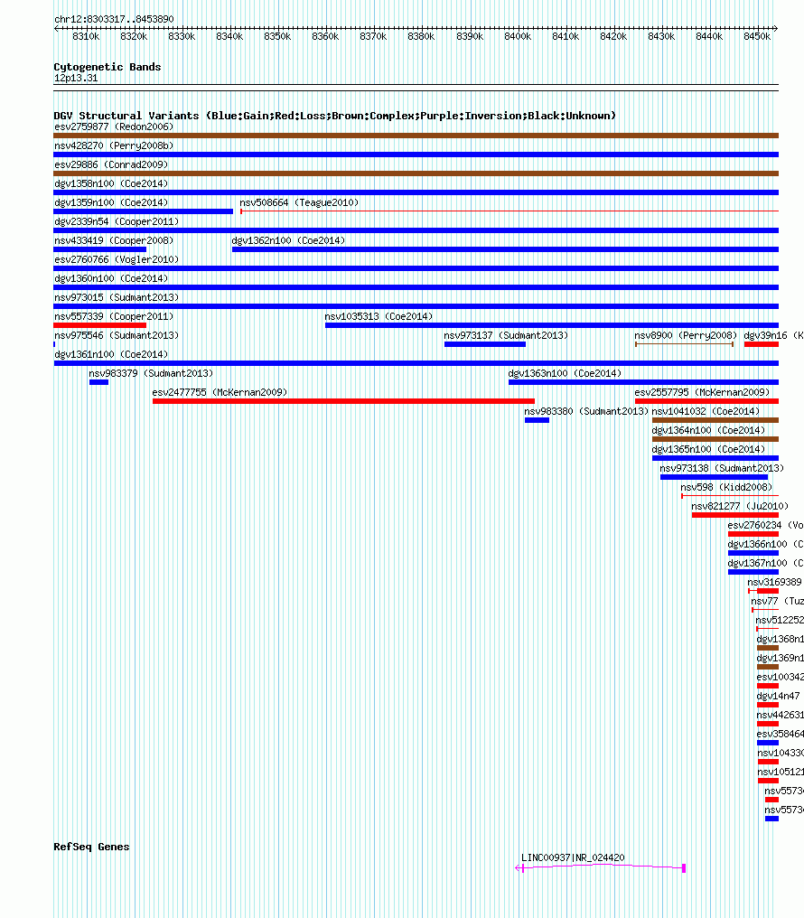Open the nsv557339 (Cooper2011) label
This screenshot has height=918, width=804.
(114, 317)
